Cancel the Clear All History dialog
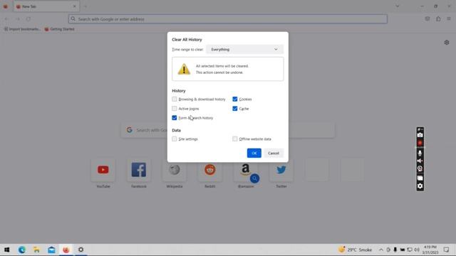Viewport: 456px width, 256px height. (x=274, y=153)
